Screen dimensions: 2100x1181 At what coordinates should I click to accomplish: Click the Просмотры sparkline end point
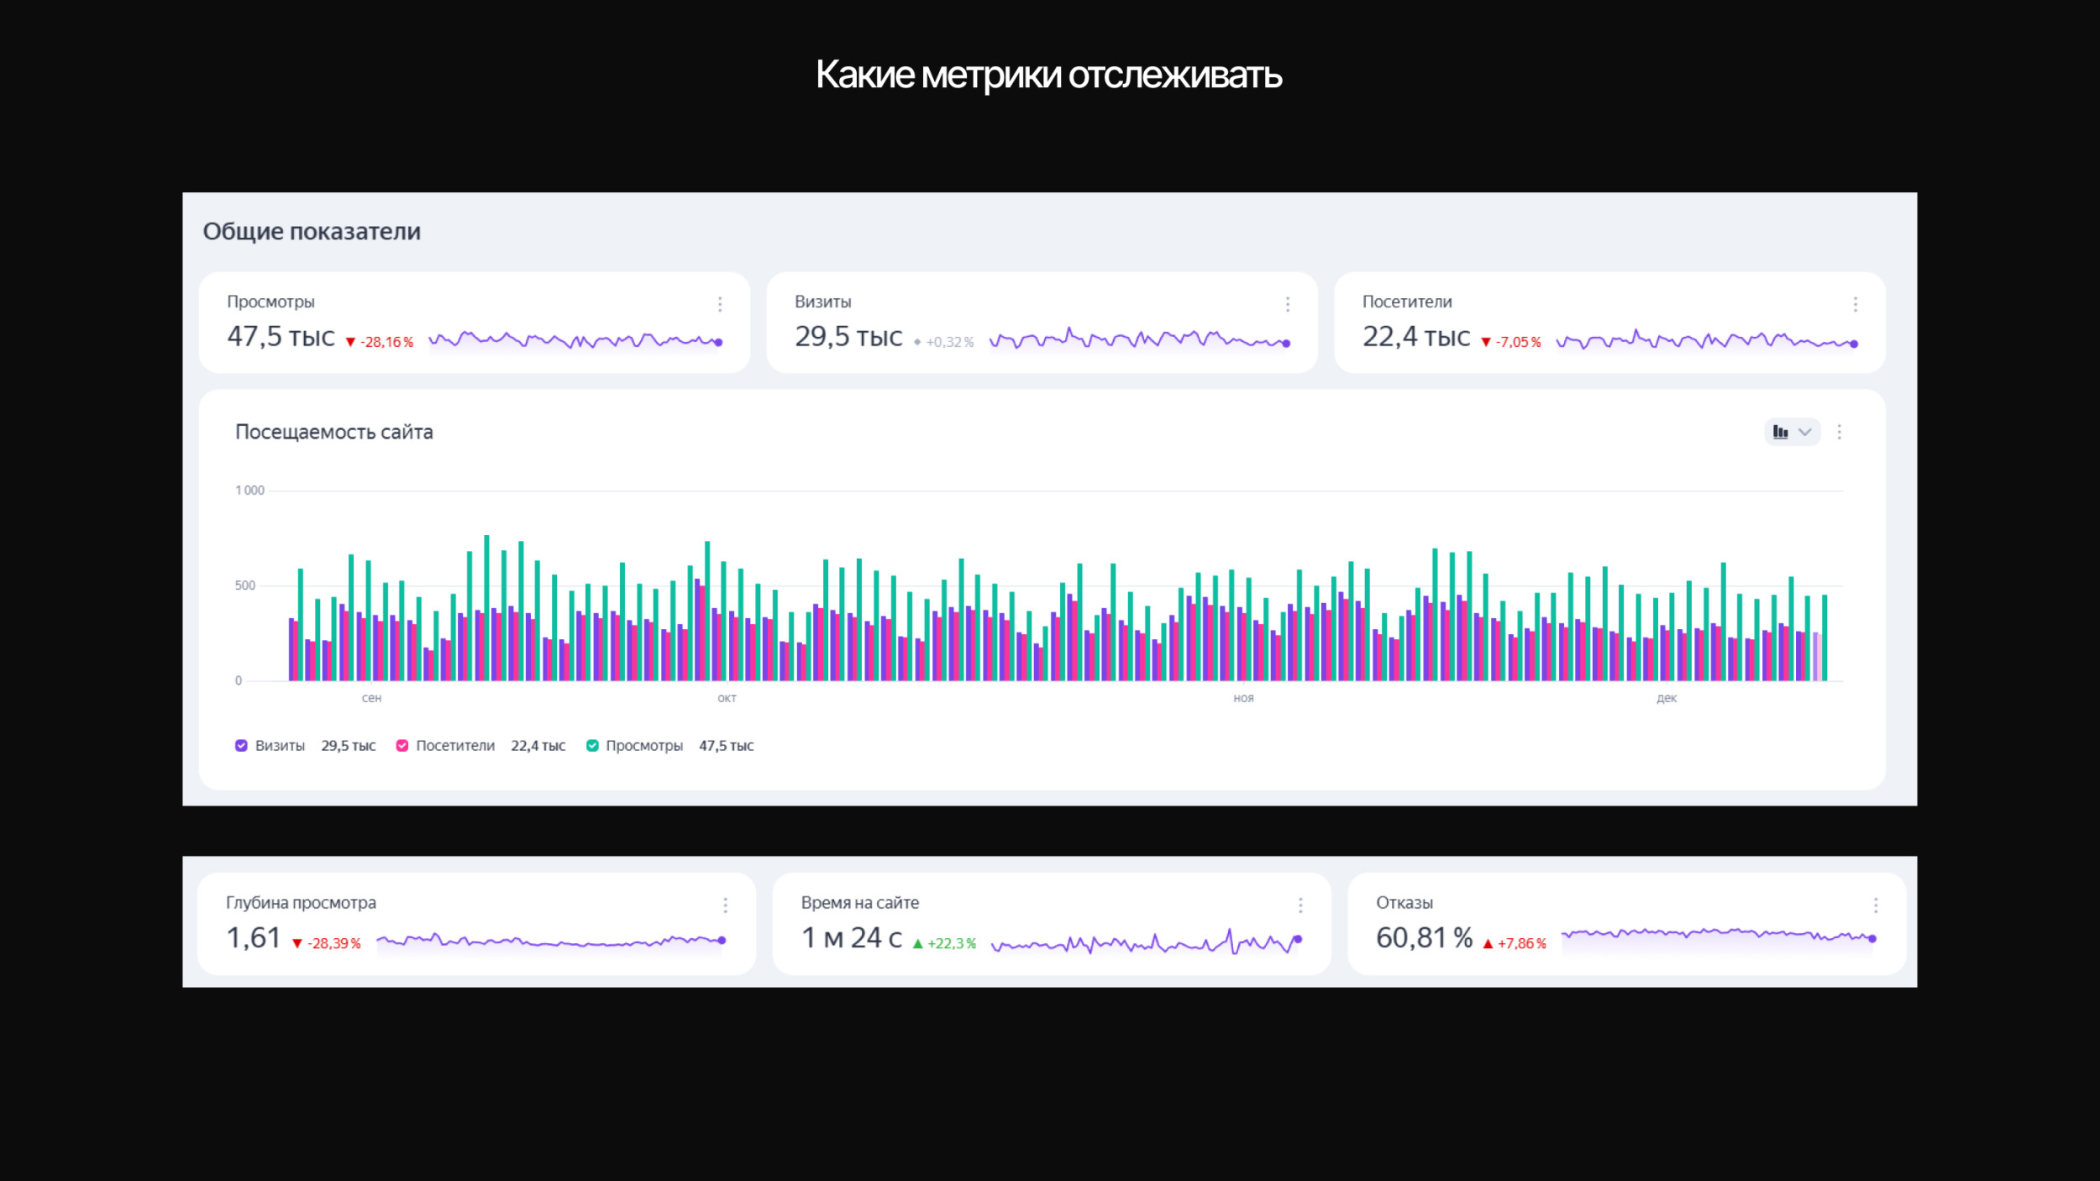click(718, 342)
